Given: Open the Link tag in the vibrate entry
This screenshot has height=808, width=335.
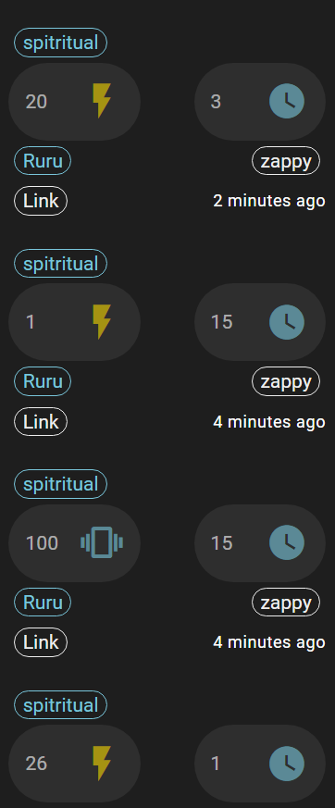Looking at the screenshot, I should [x=41, y=642].
